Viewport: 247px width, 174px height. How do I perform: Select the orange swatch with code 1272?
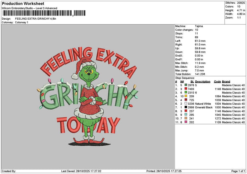point(186,119)
